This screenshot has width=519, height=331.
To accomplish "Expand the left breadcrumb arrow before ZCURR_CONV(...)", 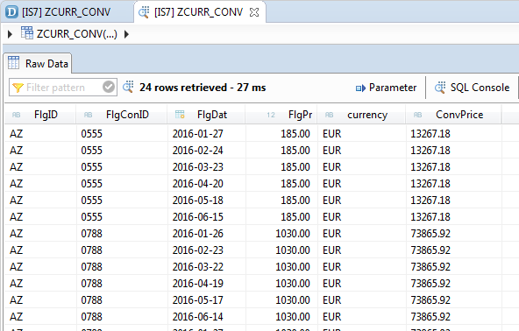I will click(10, 34).
